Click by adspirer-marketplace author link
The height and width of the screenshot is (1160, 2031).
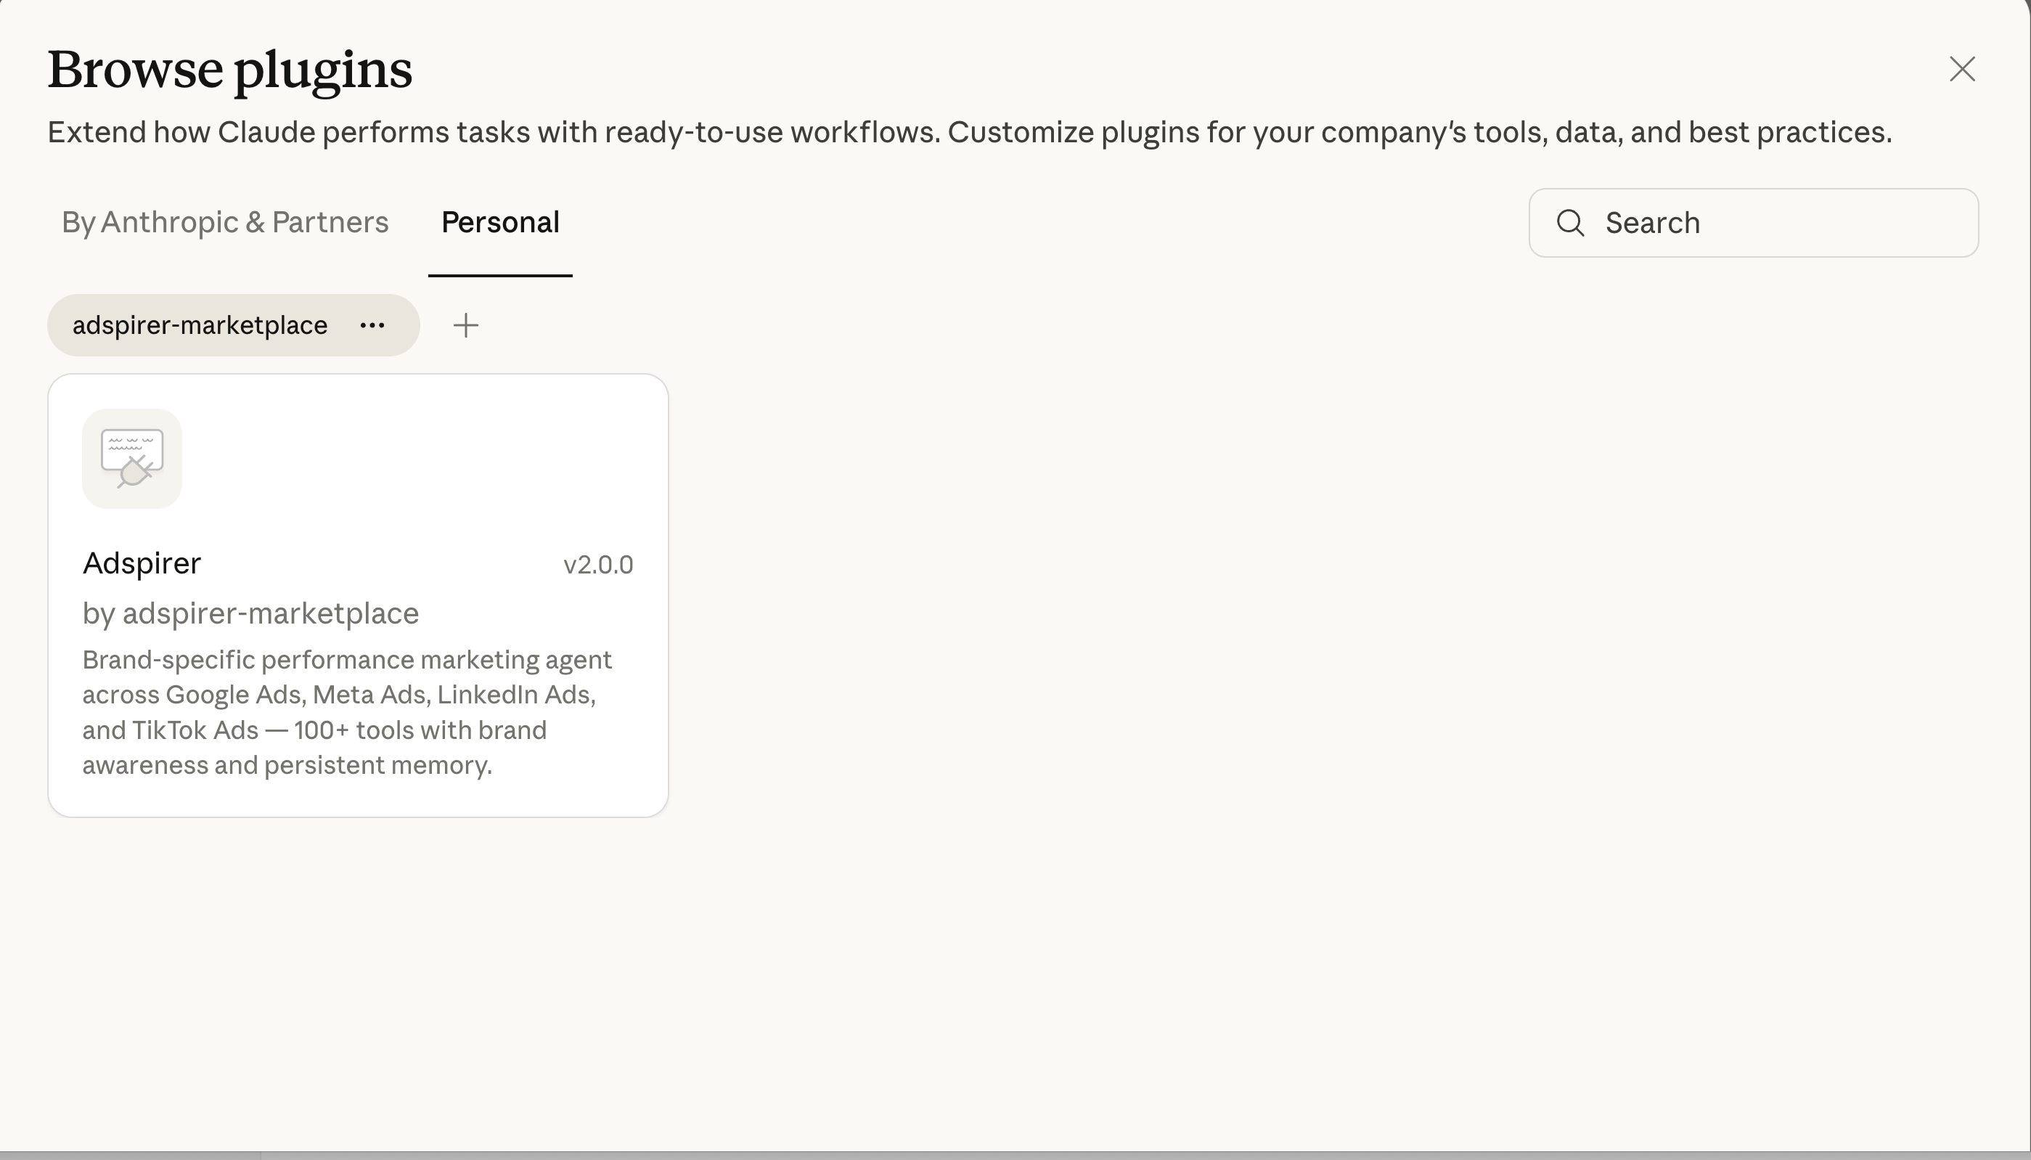pos(250,613)
